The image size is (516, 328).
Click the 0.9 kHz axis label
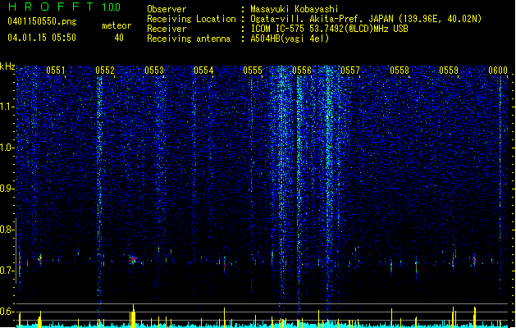pyautogui.click(x=7, y=189)
